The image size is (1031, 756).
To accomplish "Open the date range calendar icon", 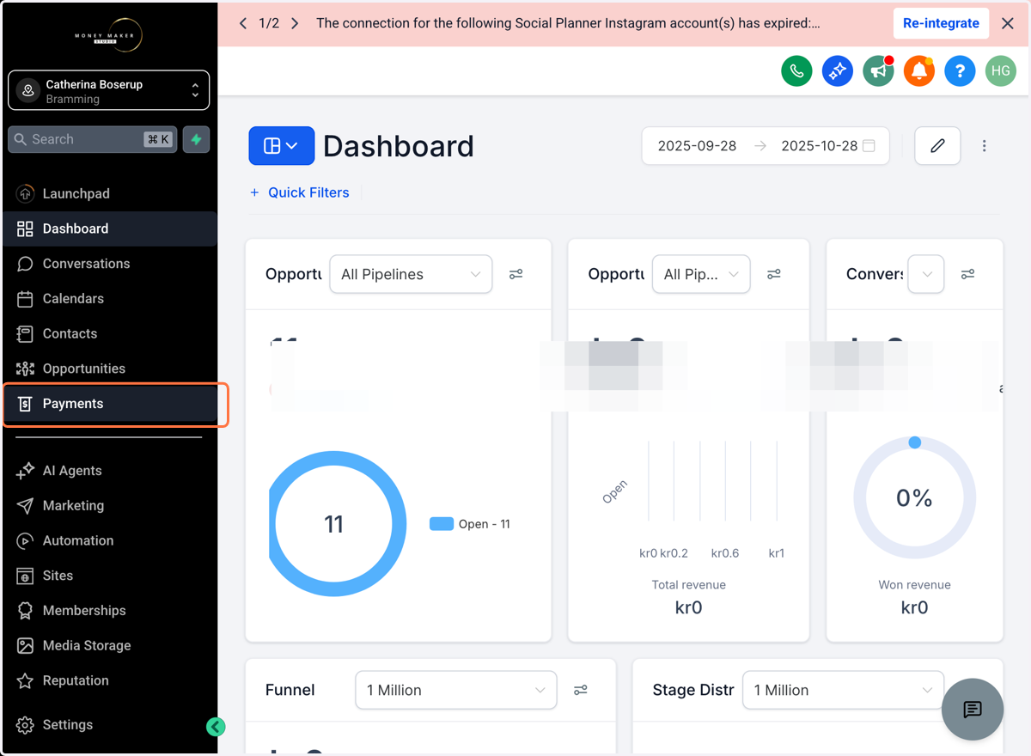I will point(869,146).
